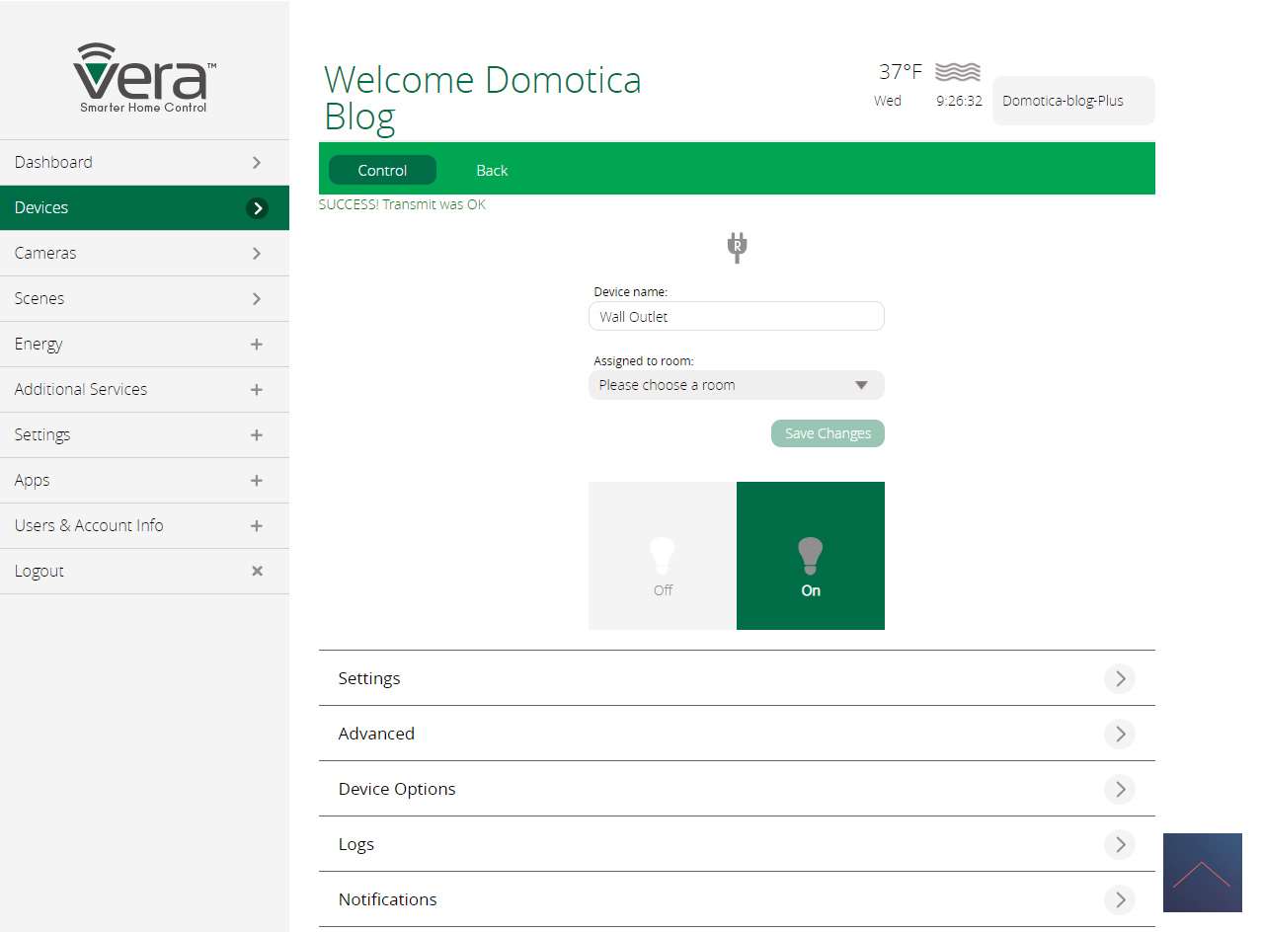Open the Notifications section row
Image resolution: width=1262 pixels, height=932 pixels.
(736, 899)
